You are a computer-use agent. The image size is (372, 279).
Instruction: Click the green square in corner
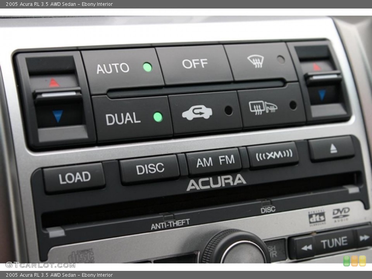tap(346, 261)
